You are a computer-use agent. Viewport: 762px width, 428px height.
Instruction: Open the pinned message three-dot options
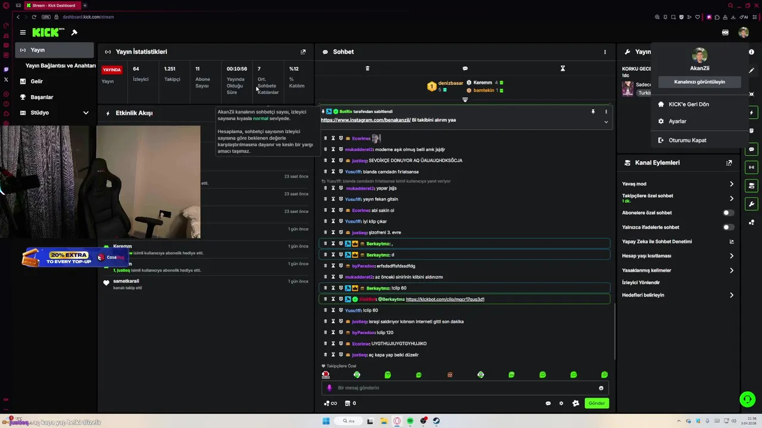(606, 112)
